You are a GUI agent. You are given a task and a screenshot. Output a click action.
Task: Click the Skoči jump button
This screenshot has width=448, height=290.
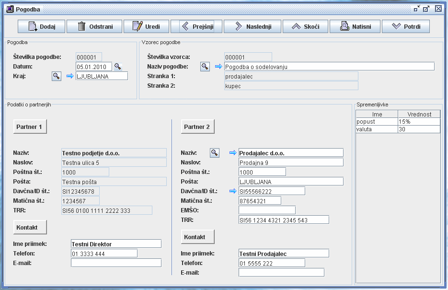click(305, 26)
